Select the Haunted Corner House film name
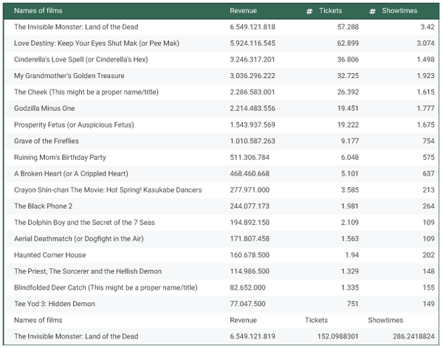This screenshot has height=348, width=443. pos(49,255)
